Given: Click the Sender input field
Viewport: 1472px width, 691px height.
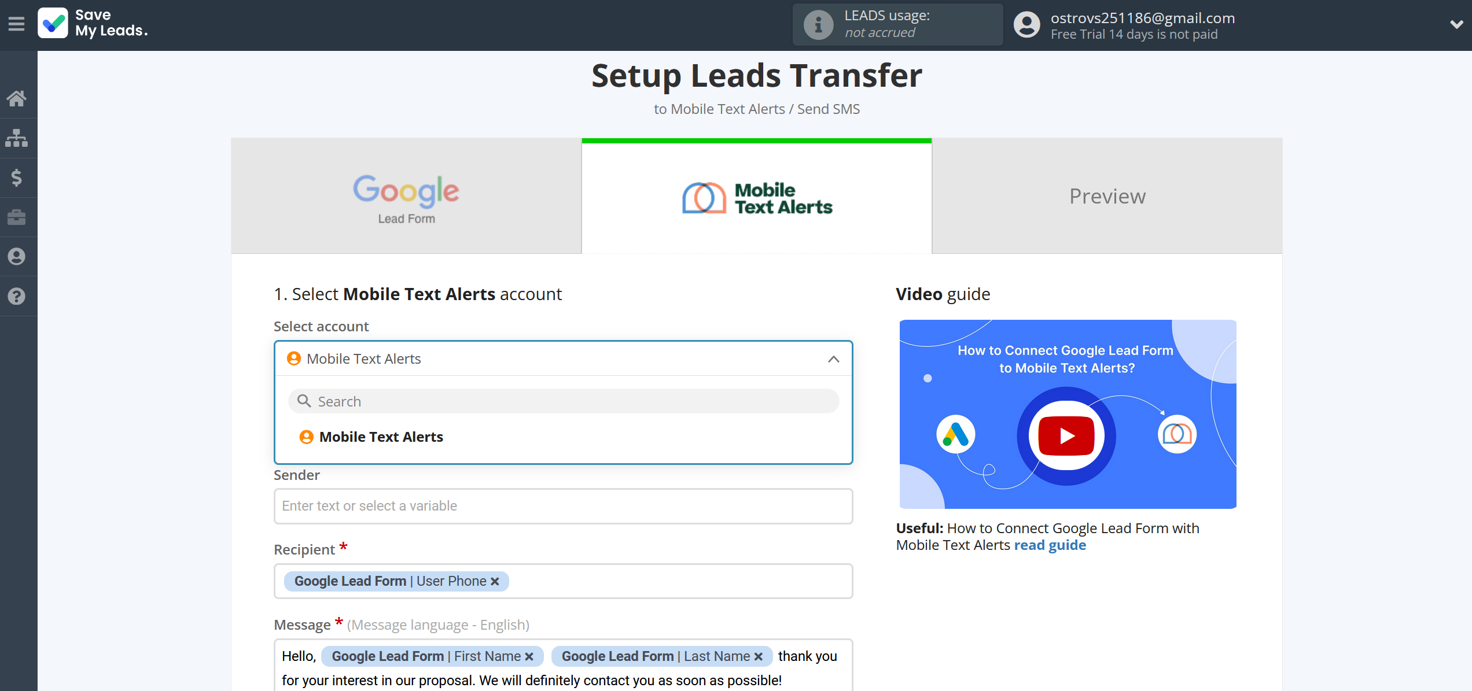Looking at the screenshot, I should (563, 506).
